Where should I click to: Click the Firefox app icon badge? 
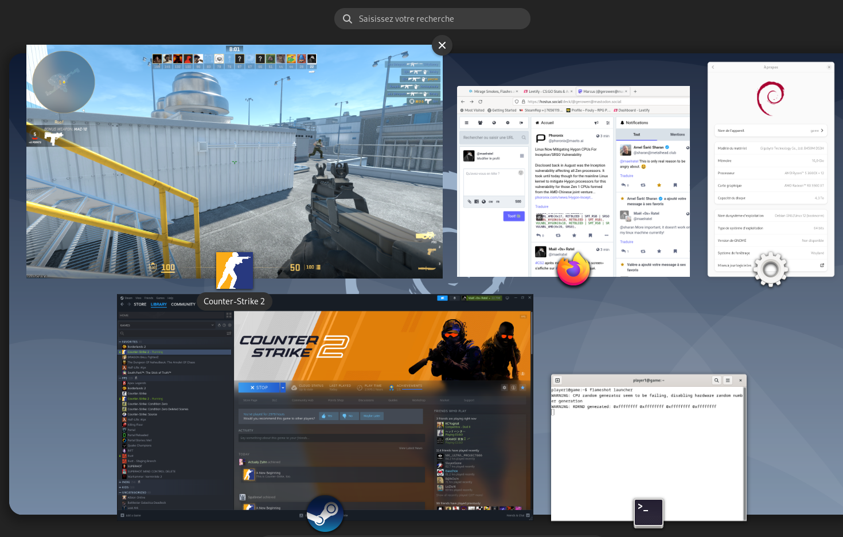coord(573,269)
